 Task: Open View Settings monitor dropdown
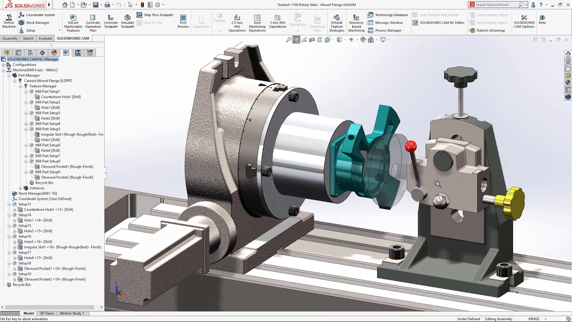click(383, 40)
